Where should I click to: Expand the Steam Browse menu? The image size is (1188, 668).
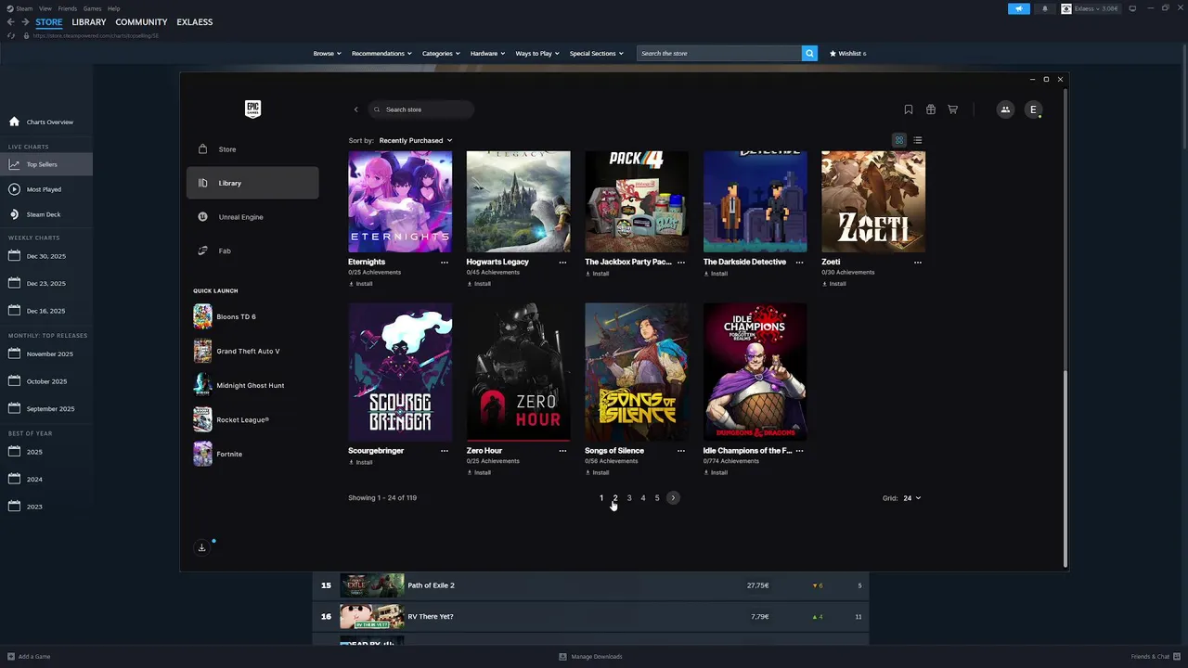327,53
